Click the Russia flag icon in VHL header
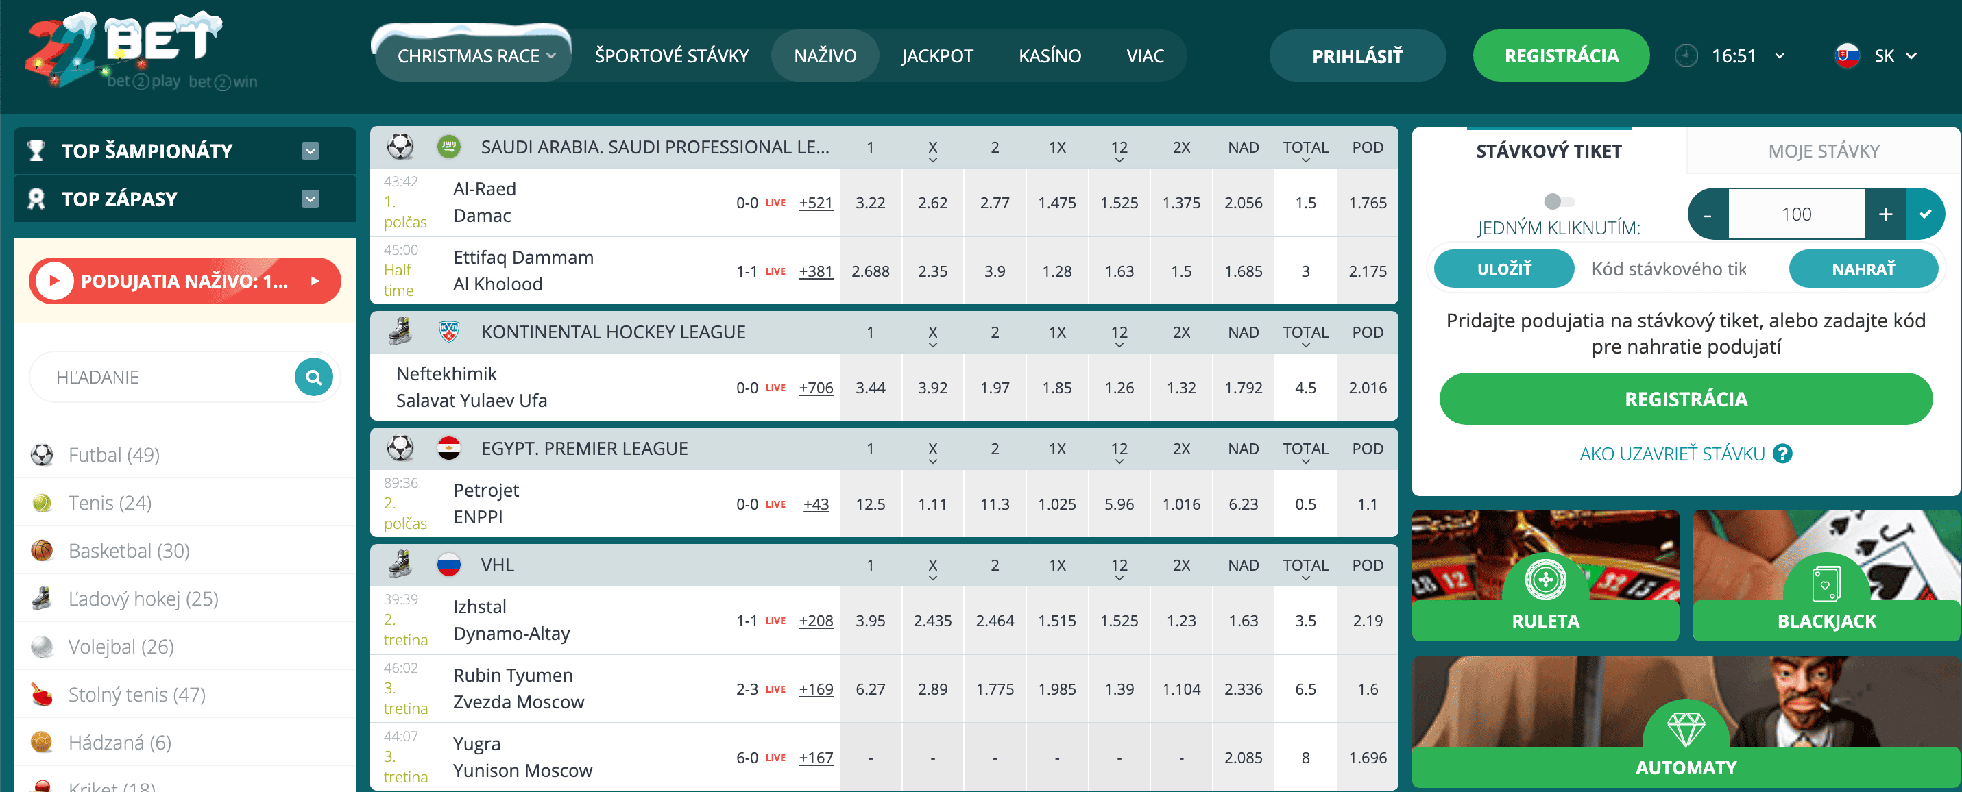 point(450,565)
